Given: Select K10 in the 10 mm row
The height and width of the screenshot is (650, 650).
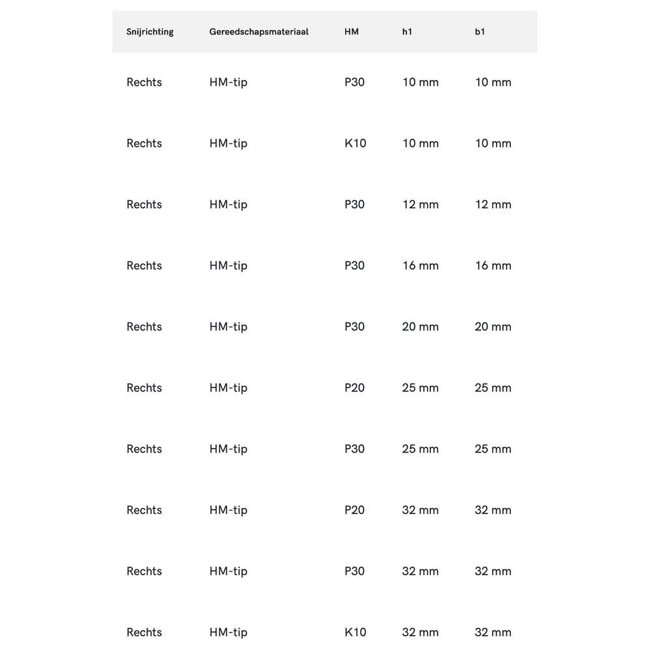Looking at the screenshot, I should pos(356,143).
